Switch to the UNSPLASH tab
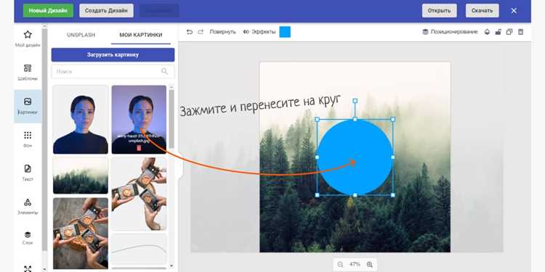The width and height of the screenshot is (545, 272). click(x=81, y=35)
